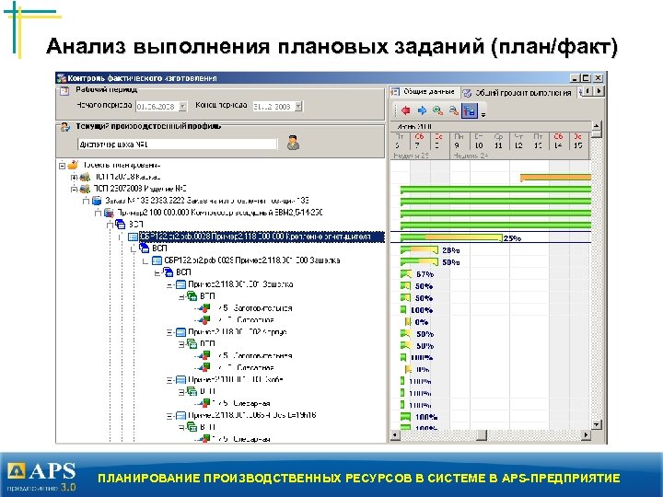Open the Начало периода date drop-down
The height and width of the screenshot is (497, 663).
pyautogui.click(x=182, y=107)
